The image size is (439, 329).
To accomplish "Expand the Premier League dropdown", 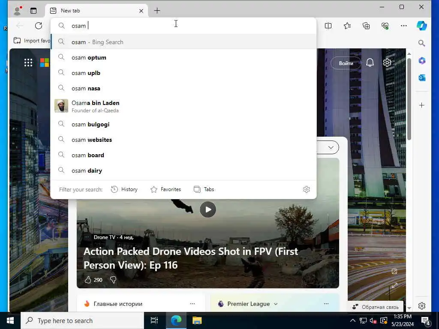I will pyautogui.click(x=276, y=304).
